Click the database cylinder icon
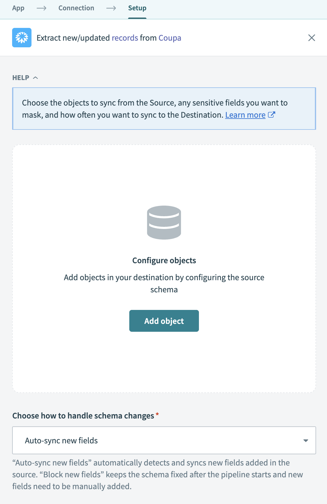The image size is (327, 504). (x=164, y=223)
